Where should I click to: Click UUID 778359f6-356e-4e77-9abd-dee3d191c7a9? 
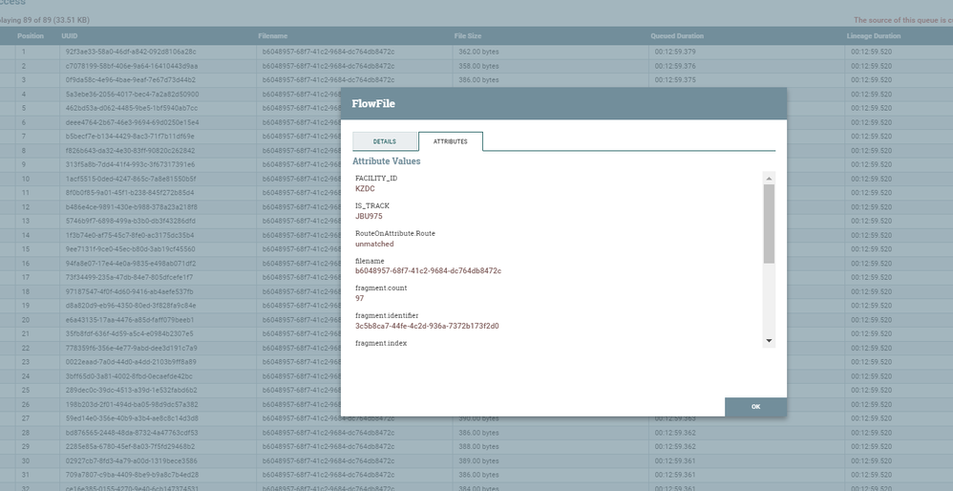pos(131,349)
